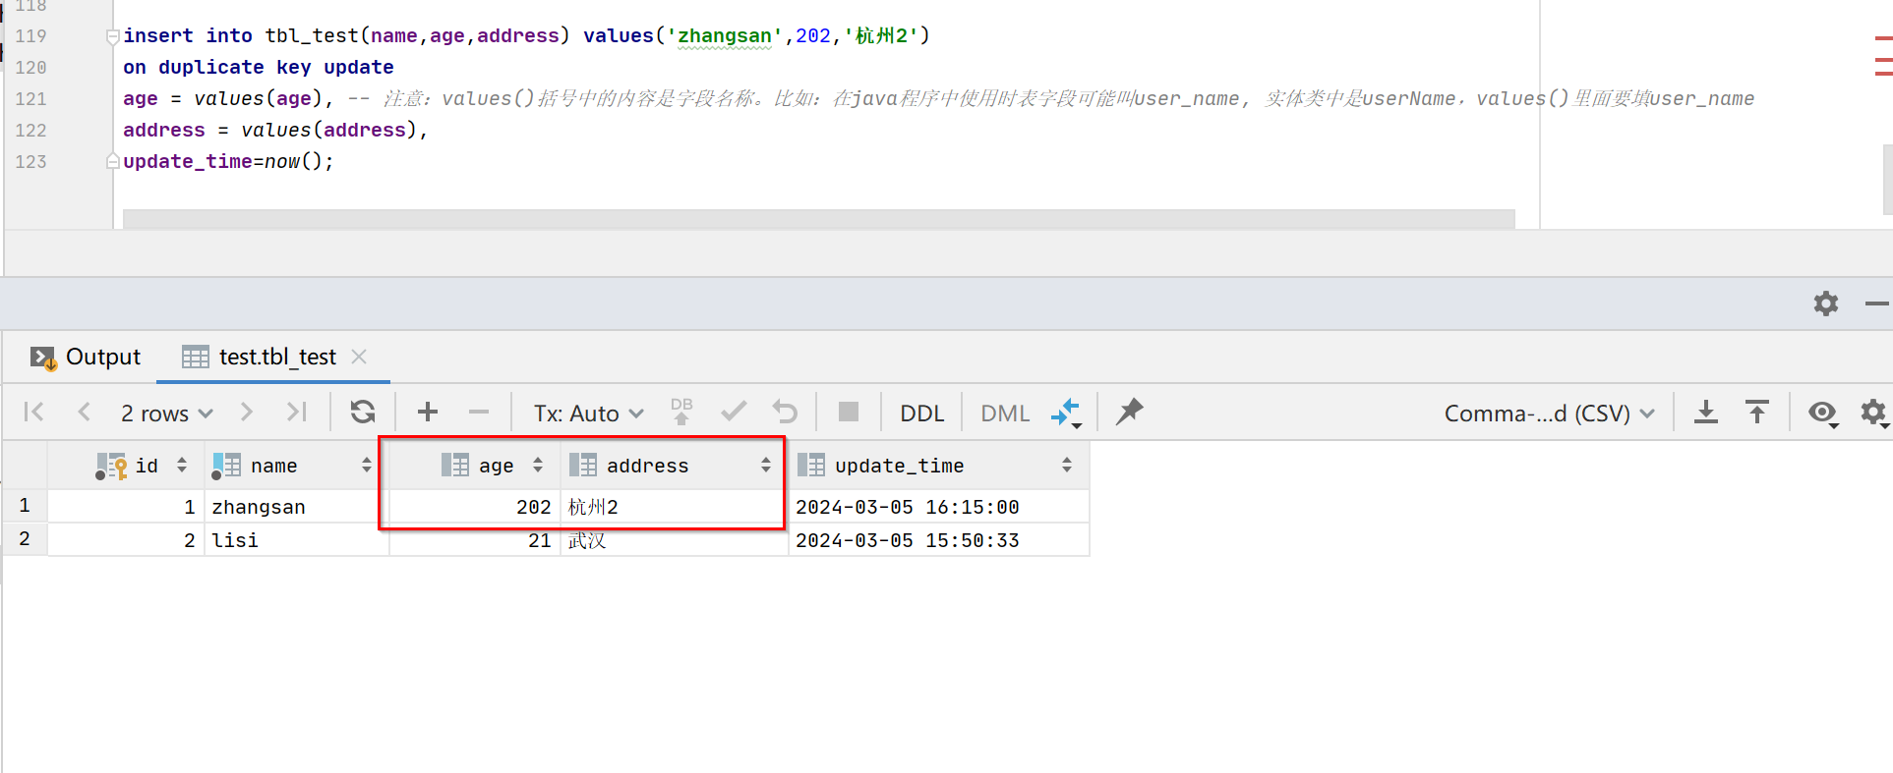This screenshot has width=1893, height=773.
Task: Click line number 121 in gutter
Action: click(30, 98)
